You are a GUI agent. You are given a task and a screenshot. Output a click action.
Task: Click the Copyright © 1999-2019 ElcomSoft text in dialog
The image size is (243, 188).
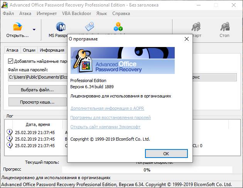(110, 139)
